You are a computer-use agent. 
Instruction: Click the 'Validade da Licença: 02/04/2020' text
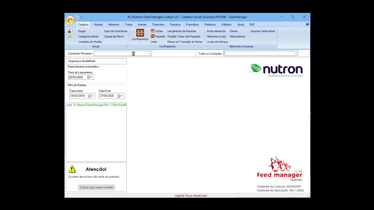click(x=279, y=186)
